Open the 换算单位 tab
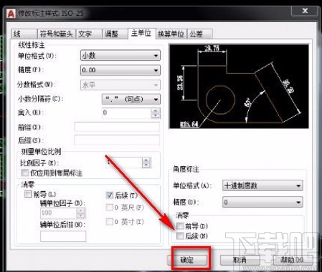This screenshot has width=322, height=272. [x=171, y=34]
